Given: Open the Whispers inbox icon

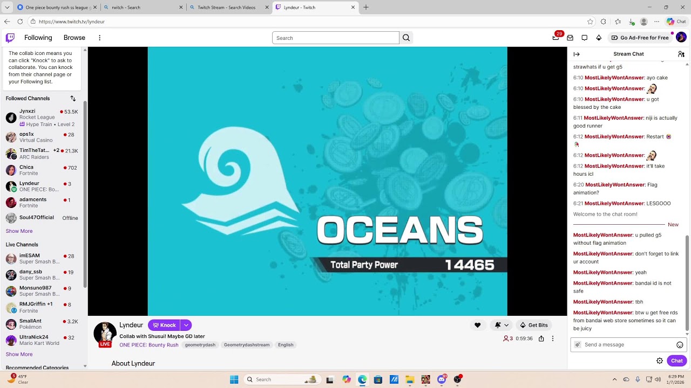Looking at the screenshot, I should pos(570,38).
